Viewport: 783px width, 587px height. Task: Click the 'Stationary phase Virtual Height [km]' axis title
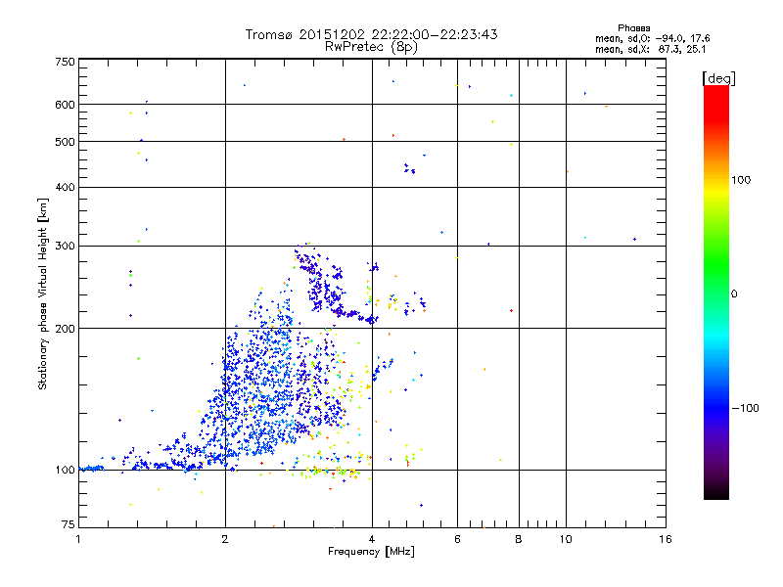(x=43, y=294)
